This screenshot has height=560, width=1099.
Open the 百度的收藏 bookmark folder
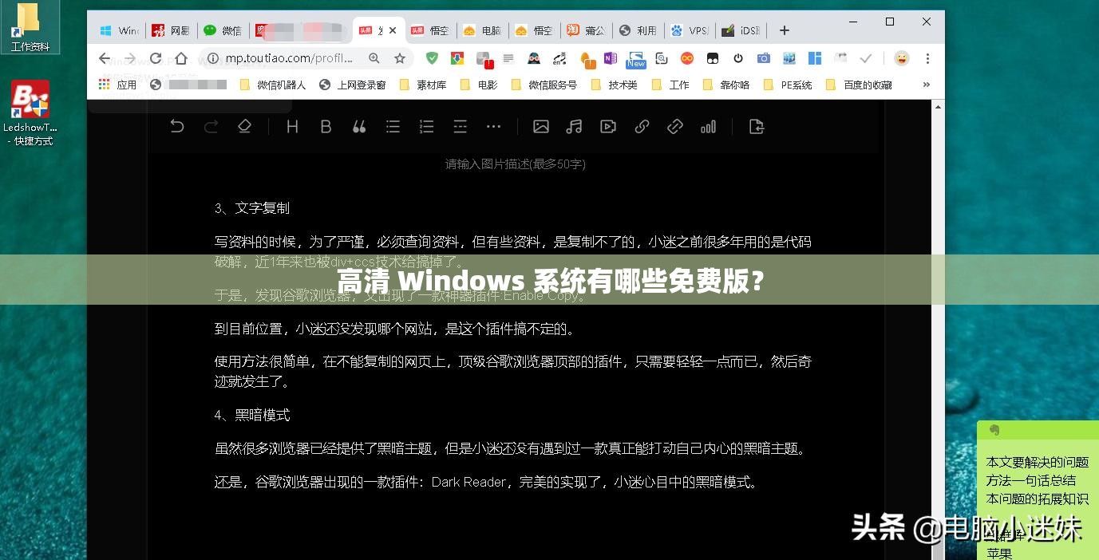pos(859,85)
